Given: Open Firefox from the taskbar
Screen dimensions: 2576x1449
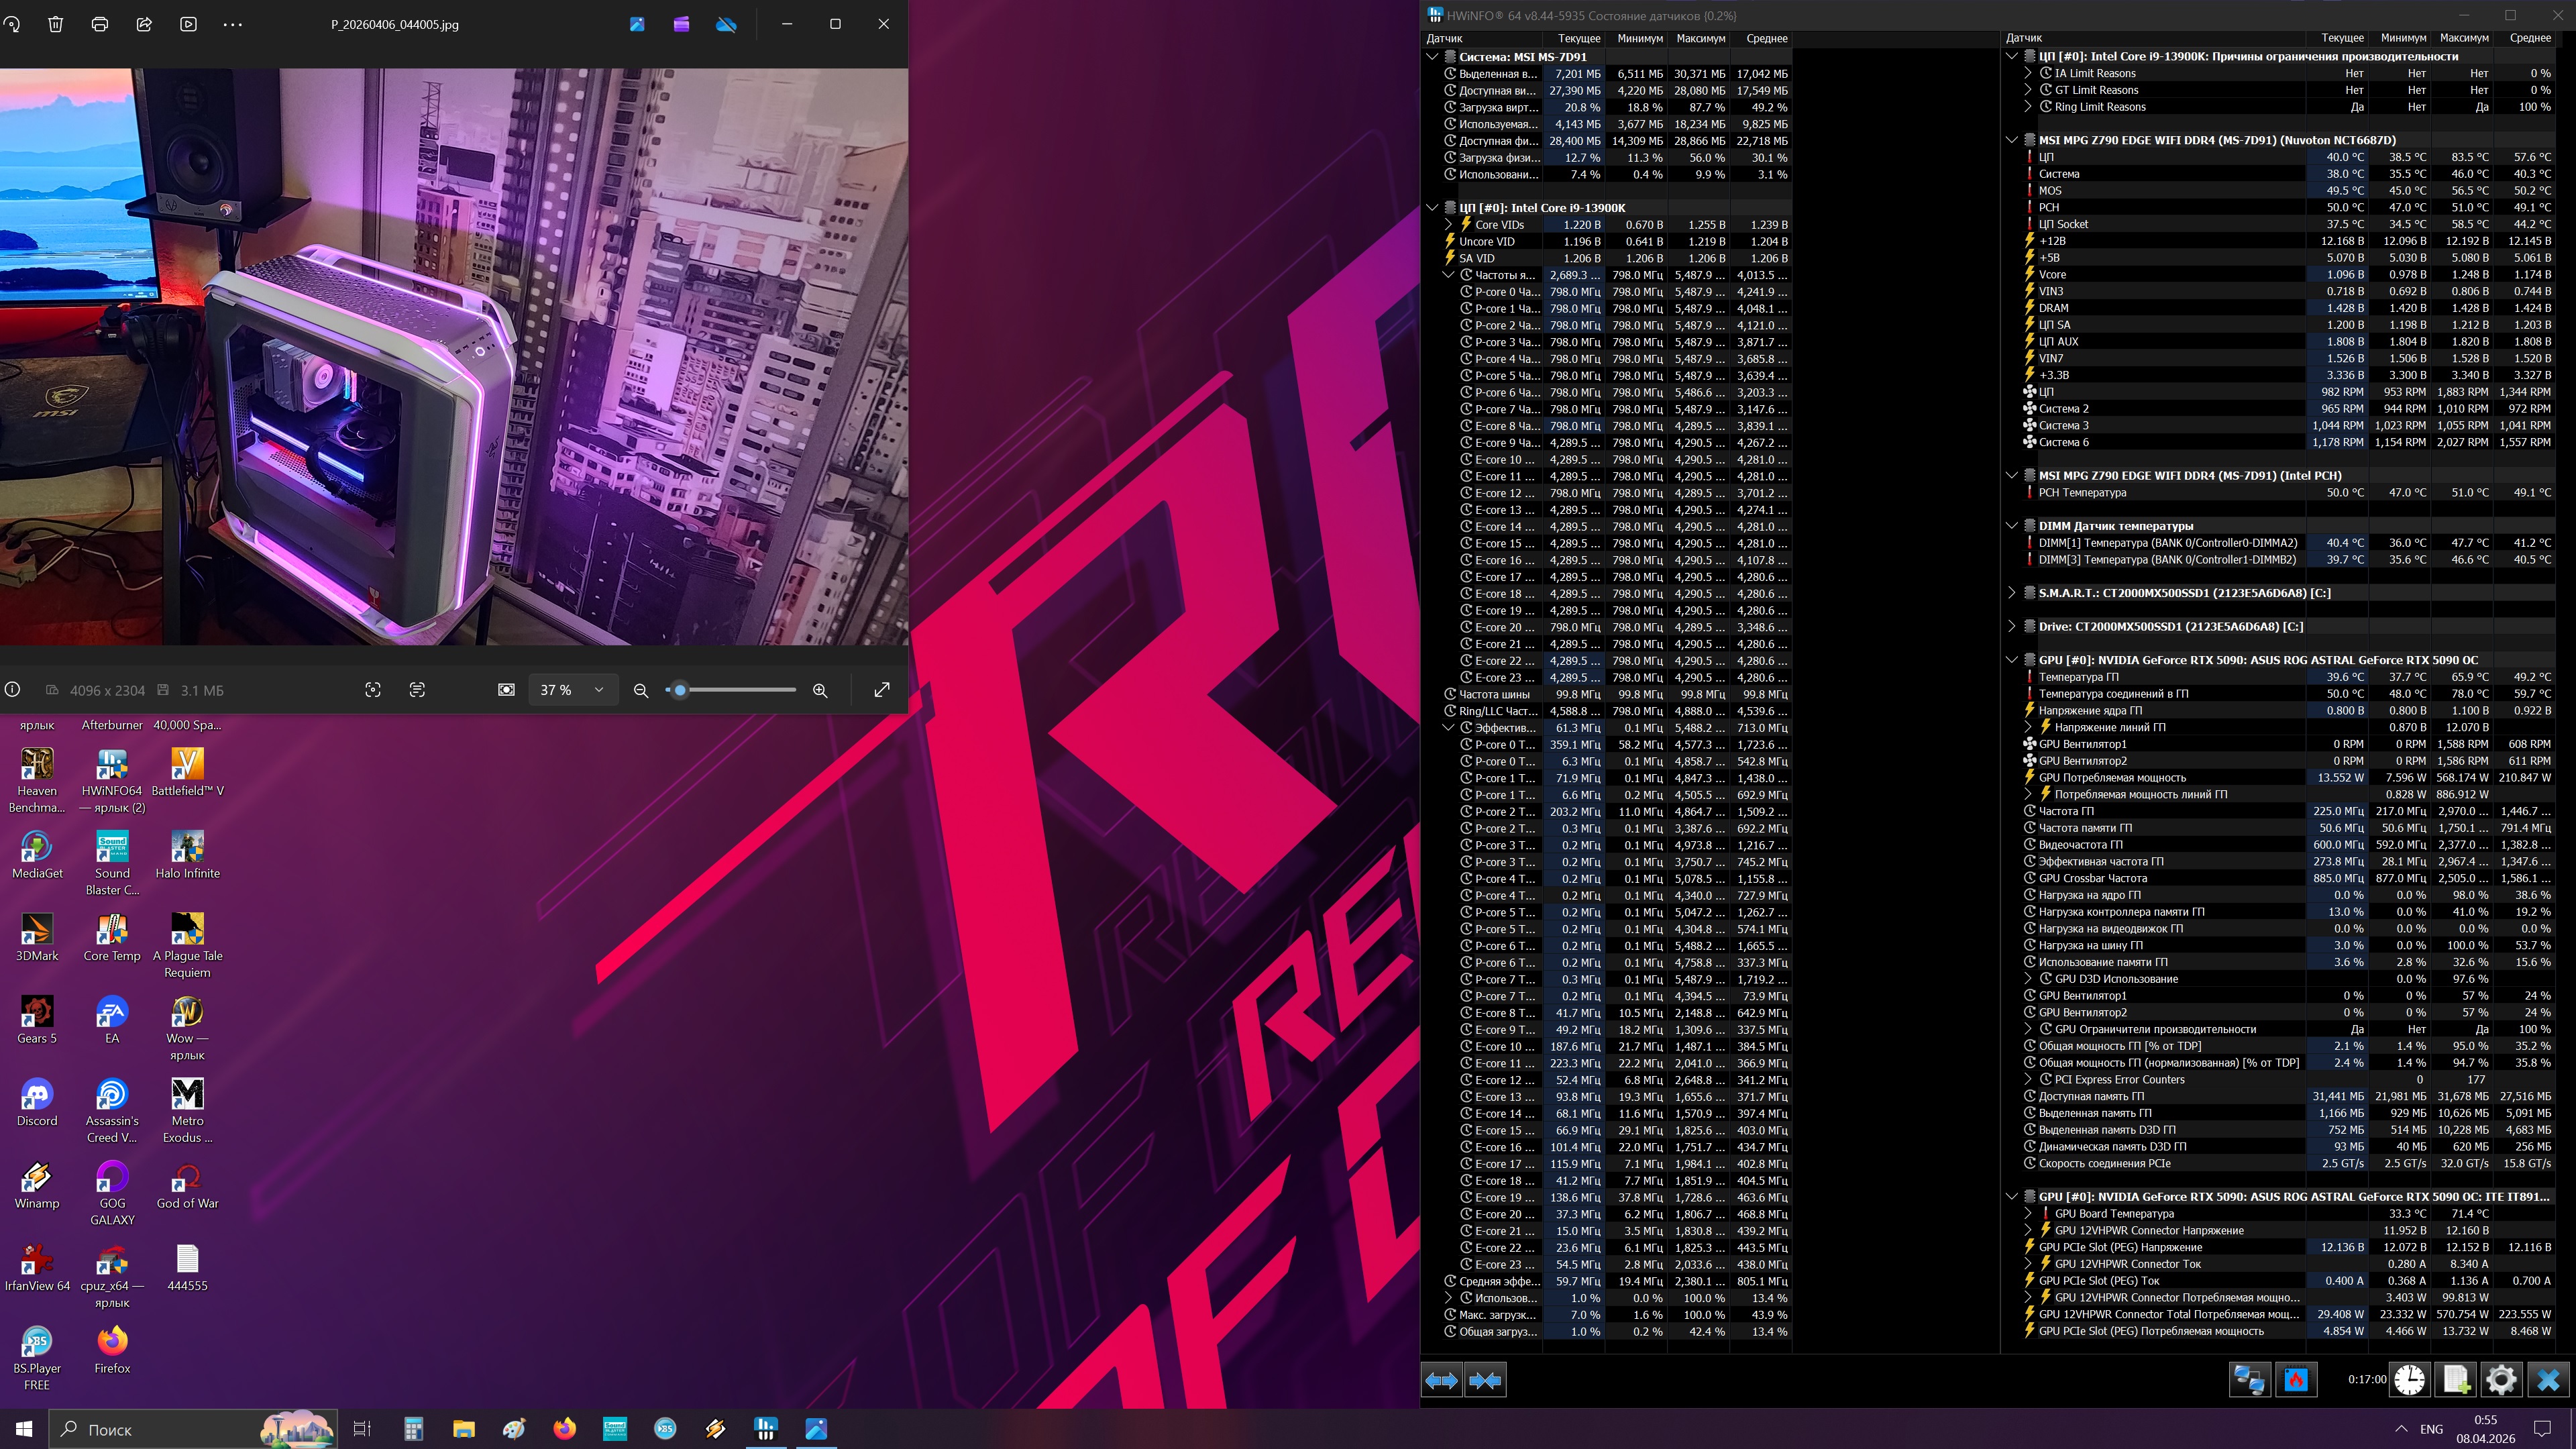Looking at the screenshot, I should click(564, 1429).
